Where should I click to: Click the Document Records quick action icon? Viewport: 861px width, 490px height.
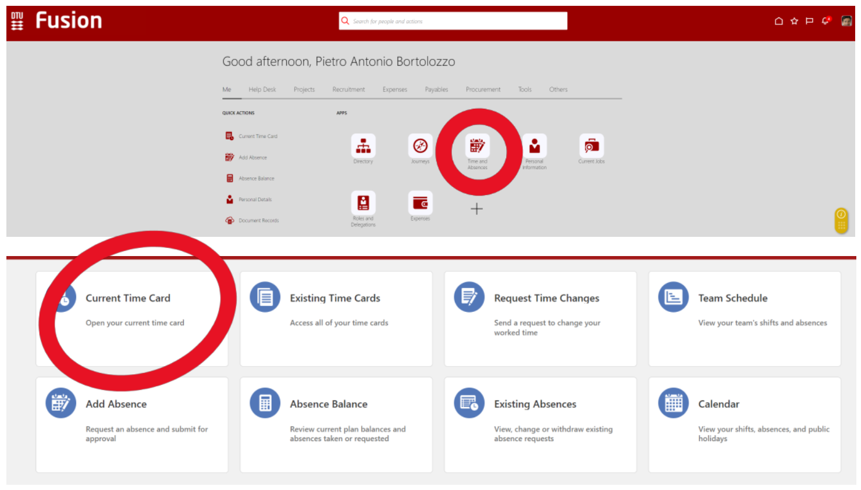click(230, 221)
